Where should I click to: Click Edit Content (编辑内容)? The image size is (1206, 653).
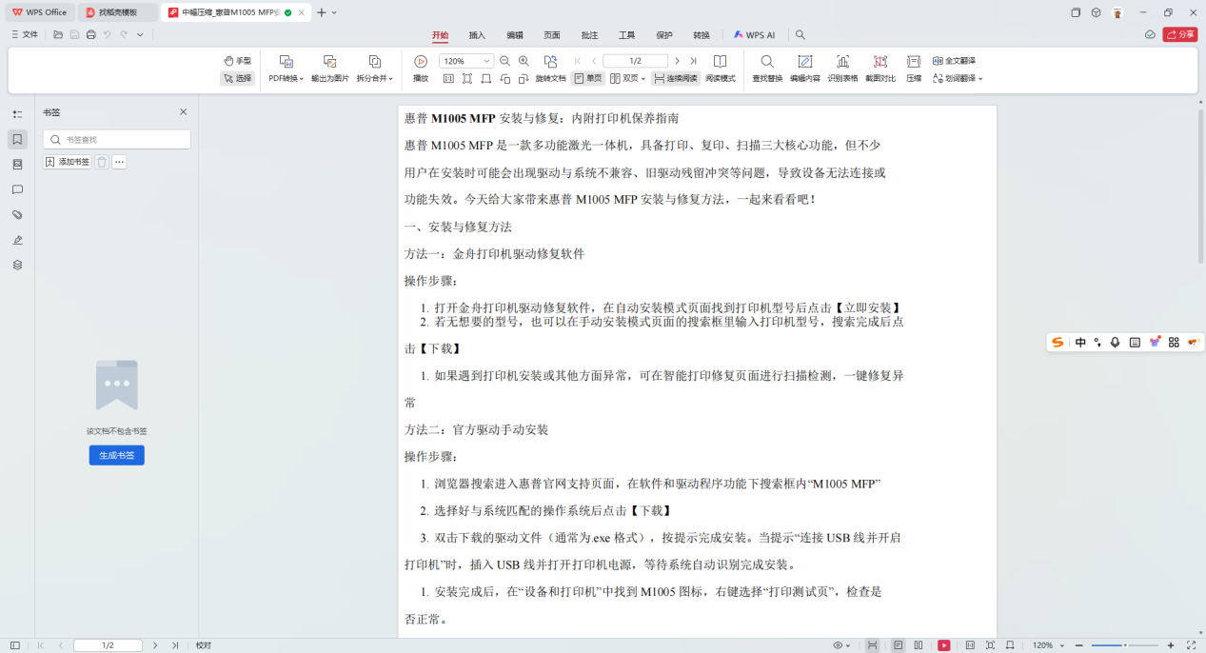805,69
